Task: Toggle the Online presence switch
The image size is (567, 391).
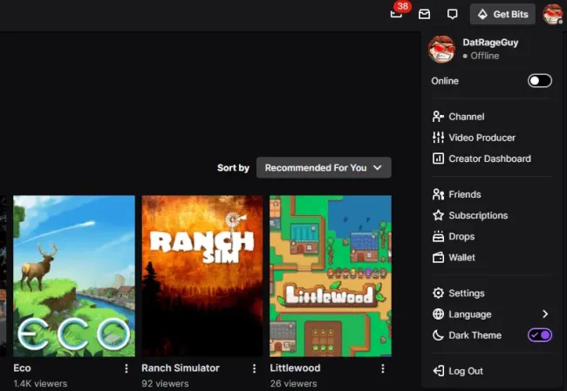Action: (x=539, y=81)
